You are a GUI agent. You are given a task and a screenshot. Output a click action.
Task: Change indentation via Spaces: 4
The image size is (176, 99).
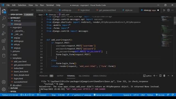(127, 95)
